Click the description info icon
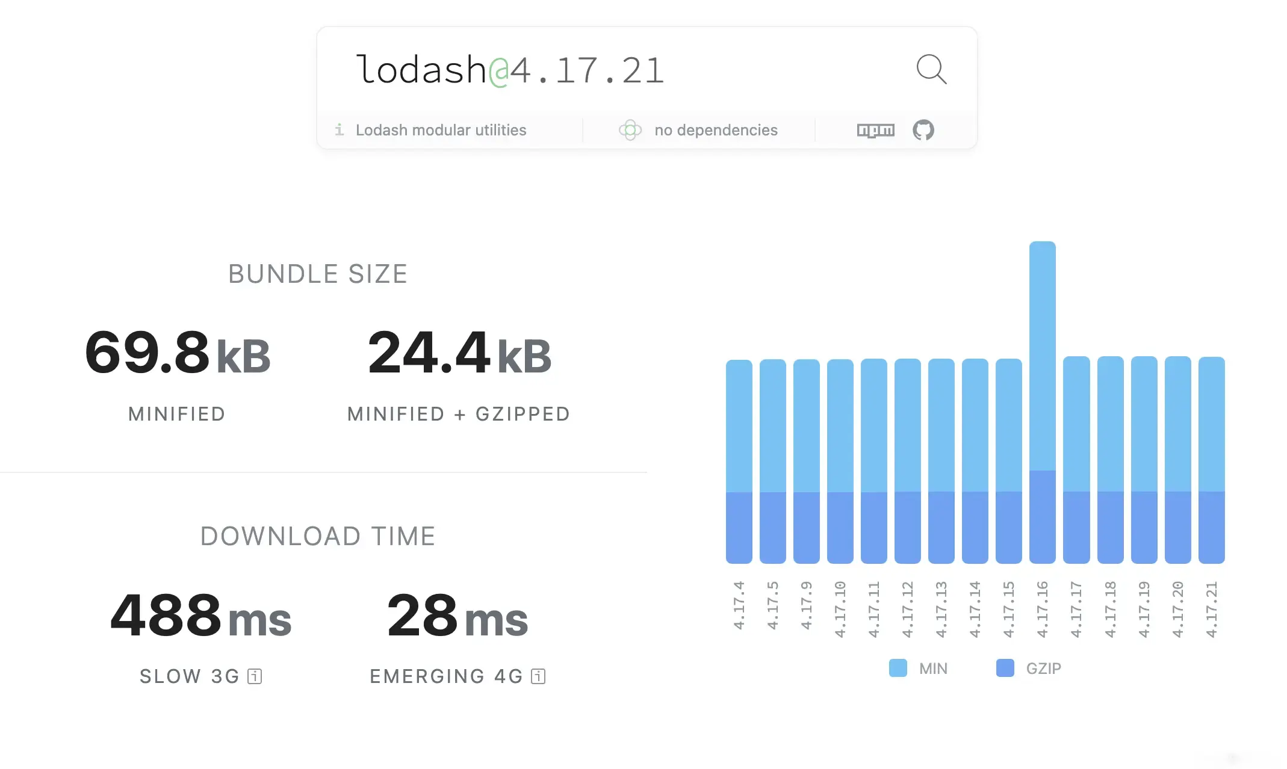This screenshot has height=769, width=1287. coord(340,129)
